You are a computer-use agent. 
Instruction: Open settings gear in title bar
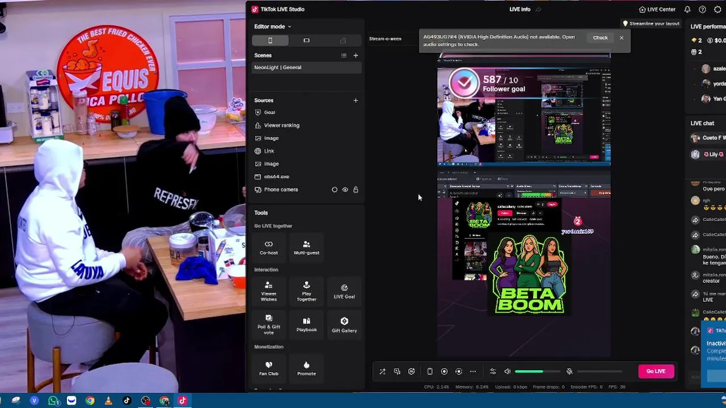click(717, 10)
